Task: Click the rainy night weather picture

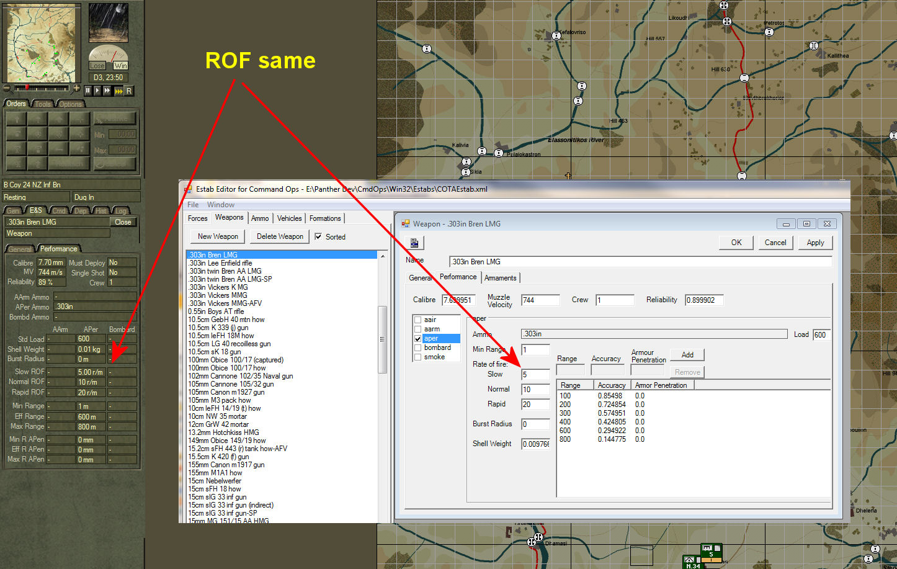Action: (109, 22)
